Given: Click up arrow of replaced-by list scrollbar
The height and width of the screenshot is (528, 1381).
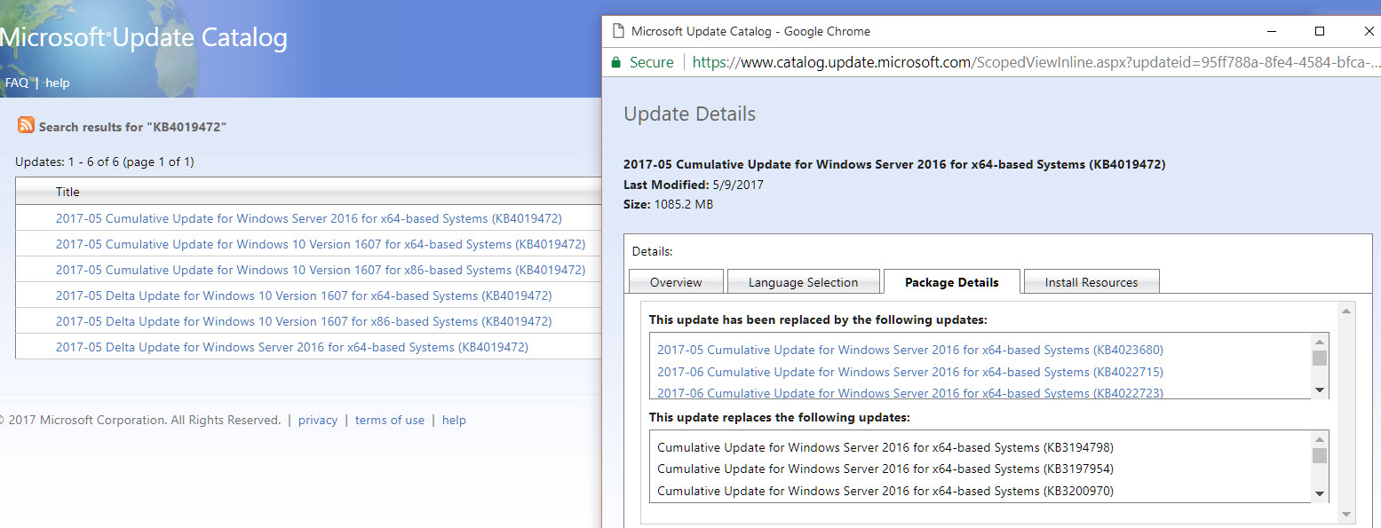Looking at the screenshot, I should (1320, 342).
